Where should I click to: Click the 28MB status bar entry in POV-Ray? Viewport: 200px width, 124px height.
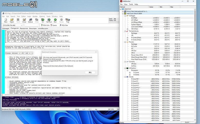77,109
